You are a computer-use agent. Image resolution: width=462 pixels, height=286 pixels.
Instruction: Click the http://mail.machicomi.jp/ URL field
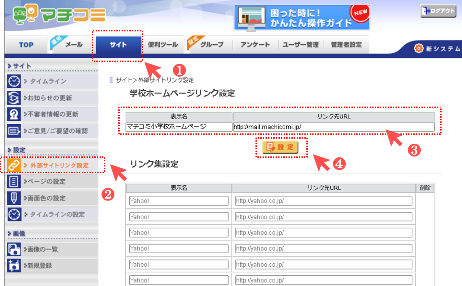coord(333,127)
